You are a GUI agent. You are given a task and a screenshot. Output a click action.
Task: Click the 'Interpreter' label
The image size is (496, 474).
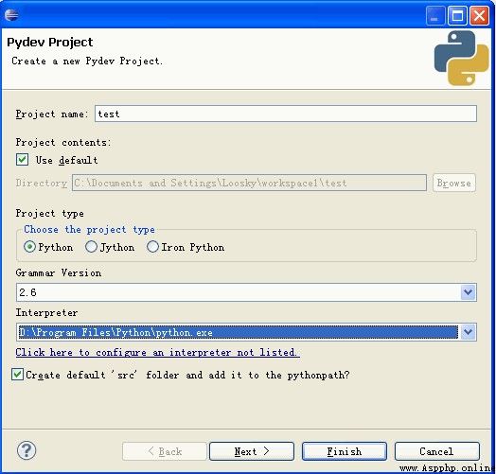click(46, 312)
